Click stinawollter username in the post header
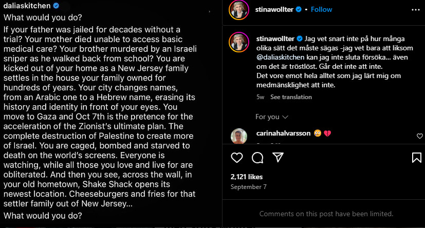This screenshot has height=228, width=425. click(275, 9)
